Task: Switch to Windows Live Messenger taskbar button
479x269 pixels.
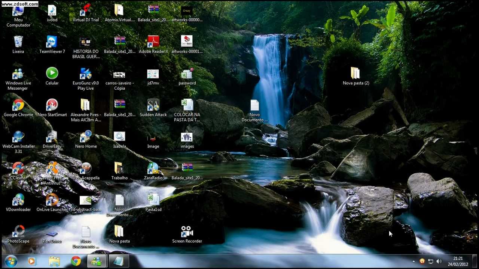Action: [x=97, y=261]
